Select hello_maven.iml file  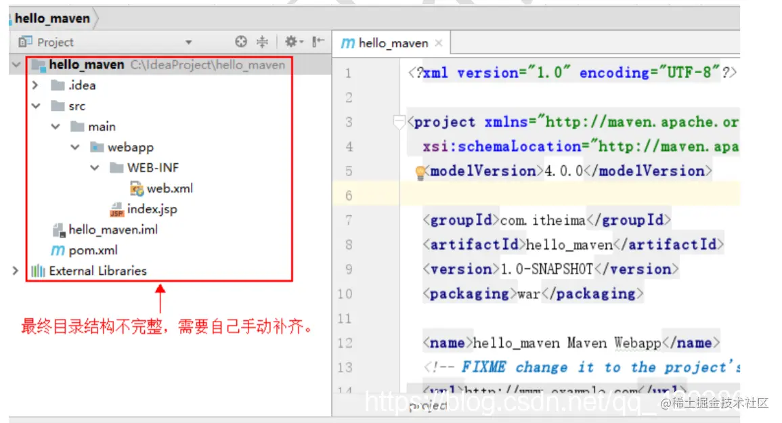point(113,229)
